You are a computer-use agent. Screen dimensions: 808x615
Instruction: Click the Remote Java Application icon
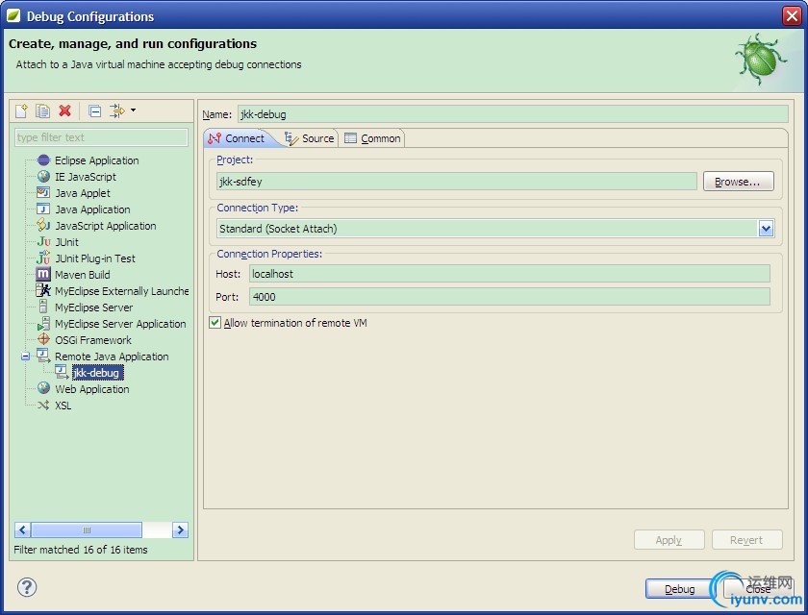[x=43, y=357]
